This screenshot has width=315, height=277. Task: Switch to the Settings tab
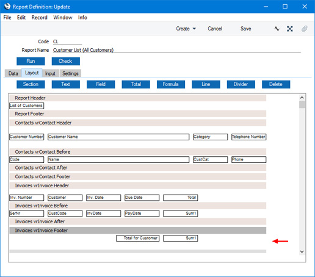pyautogui.click(x=70, y=73)
